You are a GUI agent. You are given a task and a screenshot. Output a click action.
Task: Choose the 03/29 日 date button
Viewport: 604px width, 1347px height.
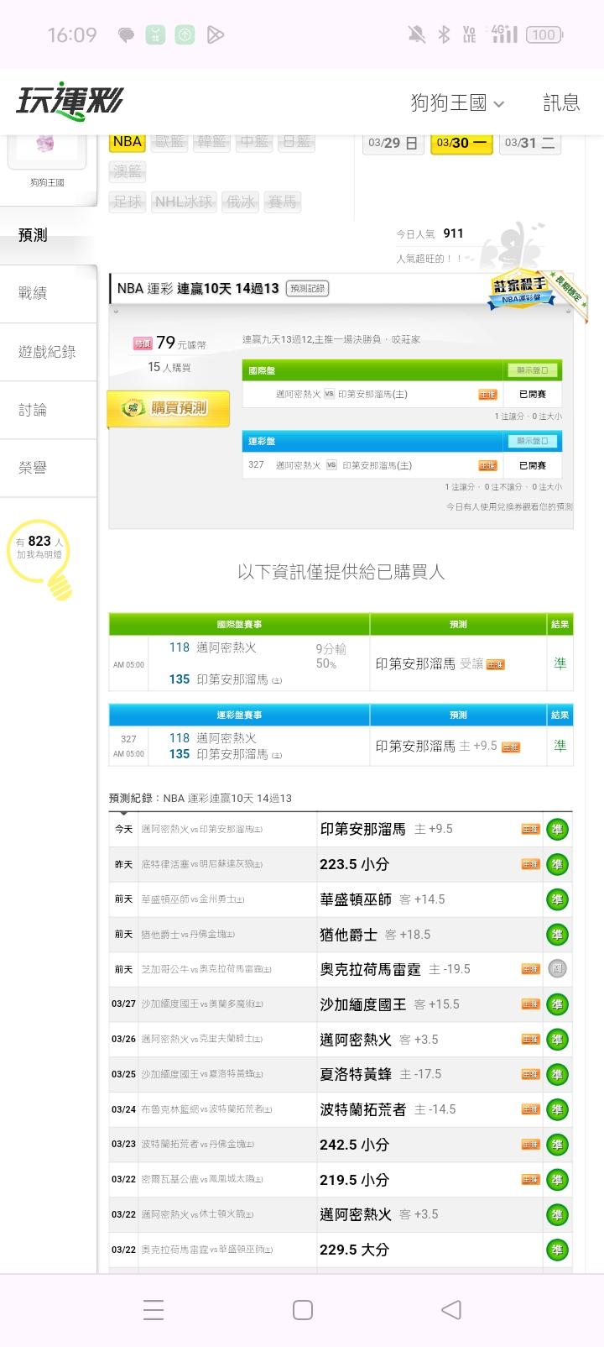(393, 143)
